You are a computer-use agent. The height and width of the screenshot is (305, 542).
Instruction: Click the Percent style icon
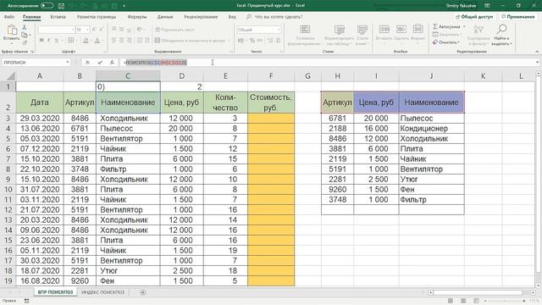(252, 41)
